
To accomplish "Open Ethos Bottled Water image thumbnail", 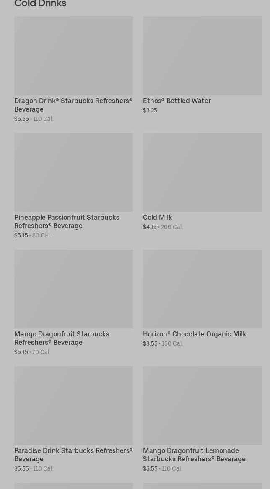I will (x=202, y=56).
